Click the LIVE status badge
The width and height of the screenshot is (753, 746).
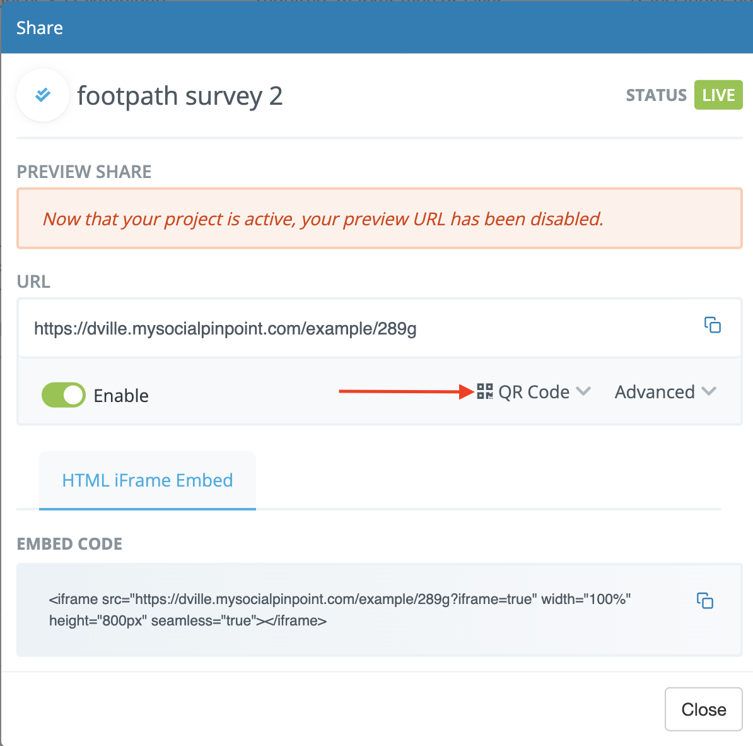(x=718, y=95)
